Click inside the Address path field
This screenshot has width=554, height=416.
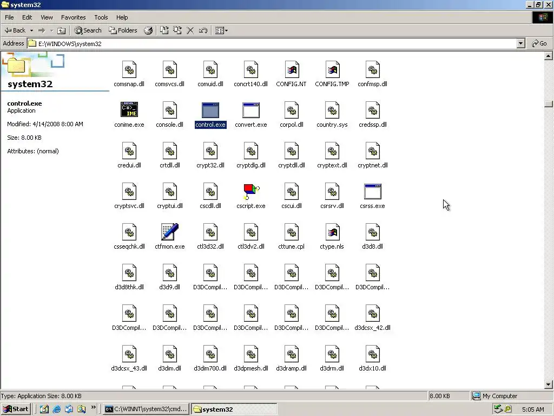click(x=272, y=43)
